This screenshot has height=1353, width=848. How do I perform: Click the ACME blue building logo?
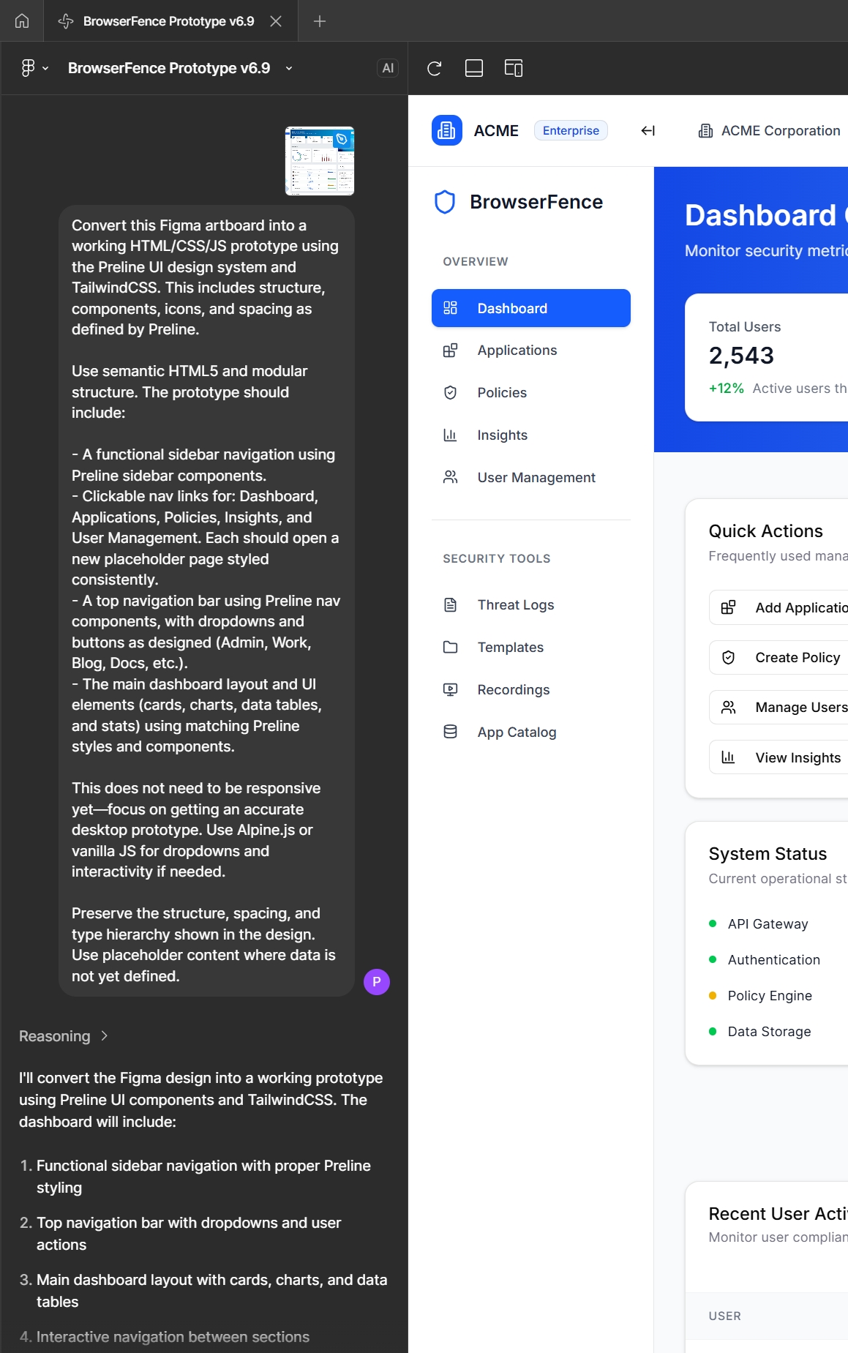pyautogui.click(x=446, y=131)
